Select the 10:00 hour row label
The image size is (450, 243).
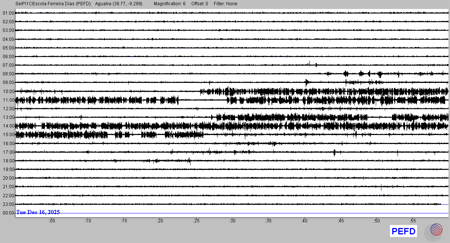click(x=8, y=91)
